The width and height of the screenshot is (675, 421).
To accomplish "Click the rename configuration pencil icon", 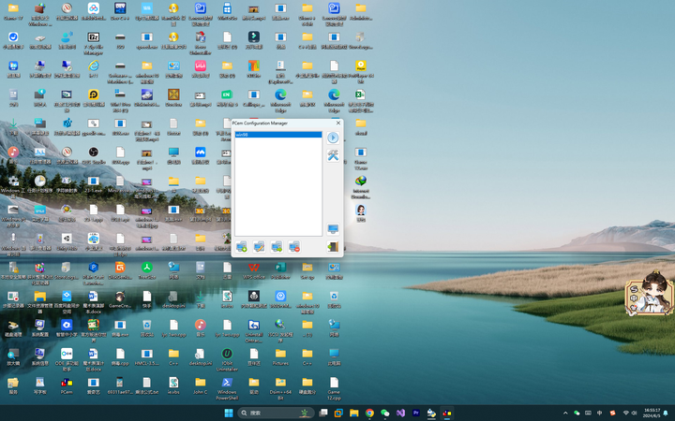I will point(259,247).
